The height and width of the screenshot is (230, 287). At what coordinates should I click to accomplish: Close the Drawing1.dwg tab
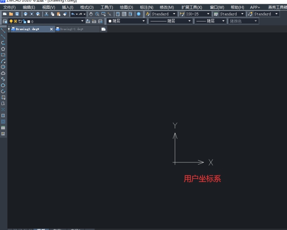point(51,29)
